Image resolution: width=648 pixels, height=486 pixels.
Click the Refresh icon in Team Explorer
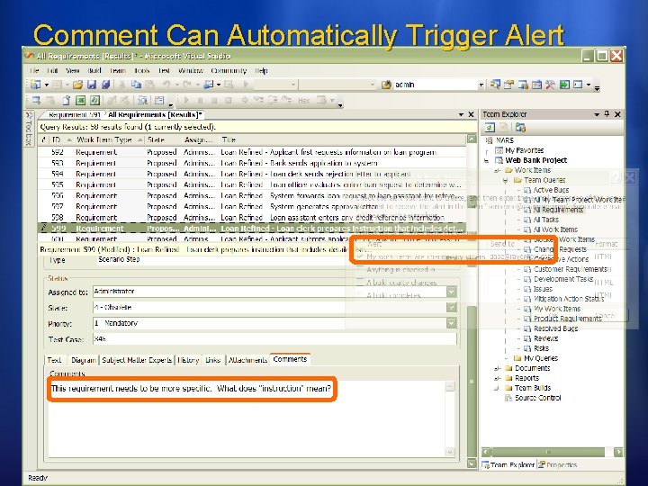490,127
